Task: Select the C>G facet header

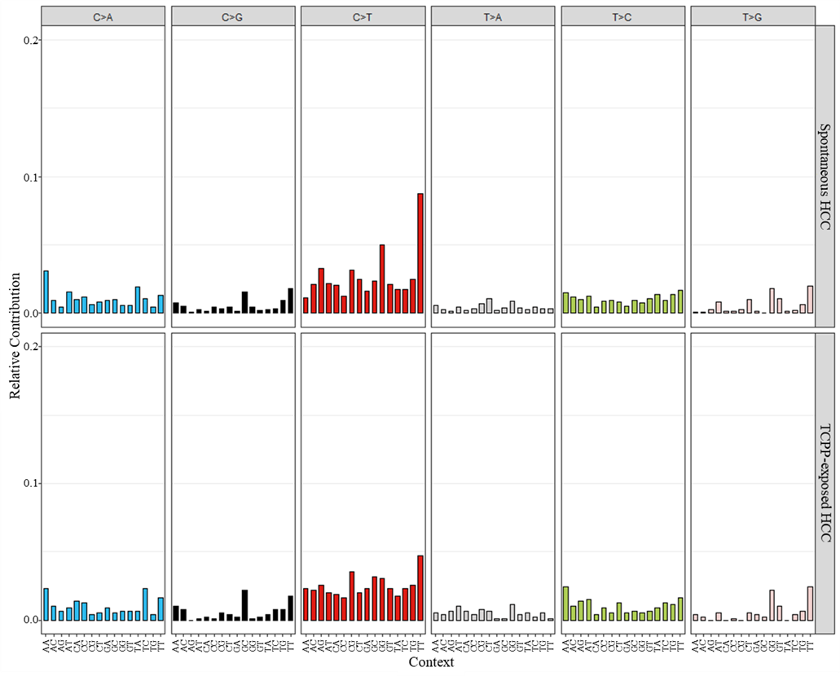Action: pos(232,15)
